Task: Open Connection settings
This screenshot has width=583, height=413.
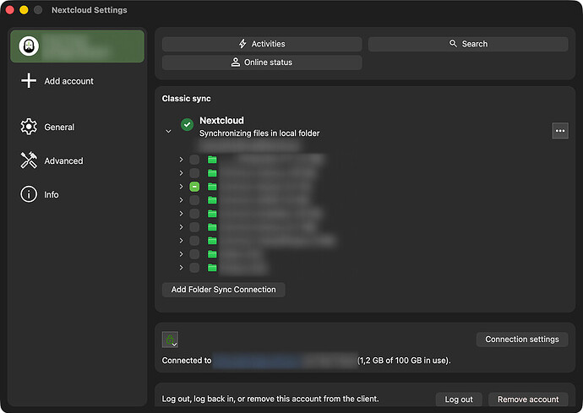Action: (522, 340)
